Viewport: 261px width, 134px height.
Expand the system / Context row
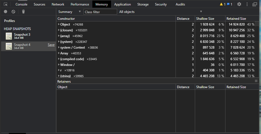pyautogui.click(x=59, y=48)
